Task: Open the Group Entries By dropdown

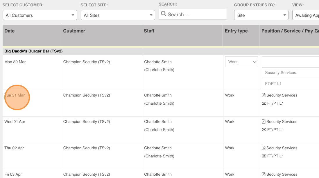Action: tap(261, 15)
